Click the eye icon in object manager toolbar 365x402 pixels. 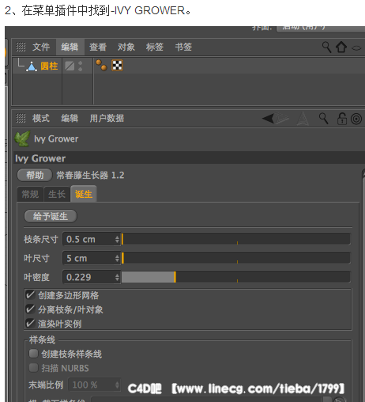(356, 48)
